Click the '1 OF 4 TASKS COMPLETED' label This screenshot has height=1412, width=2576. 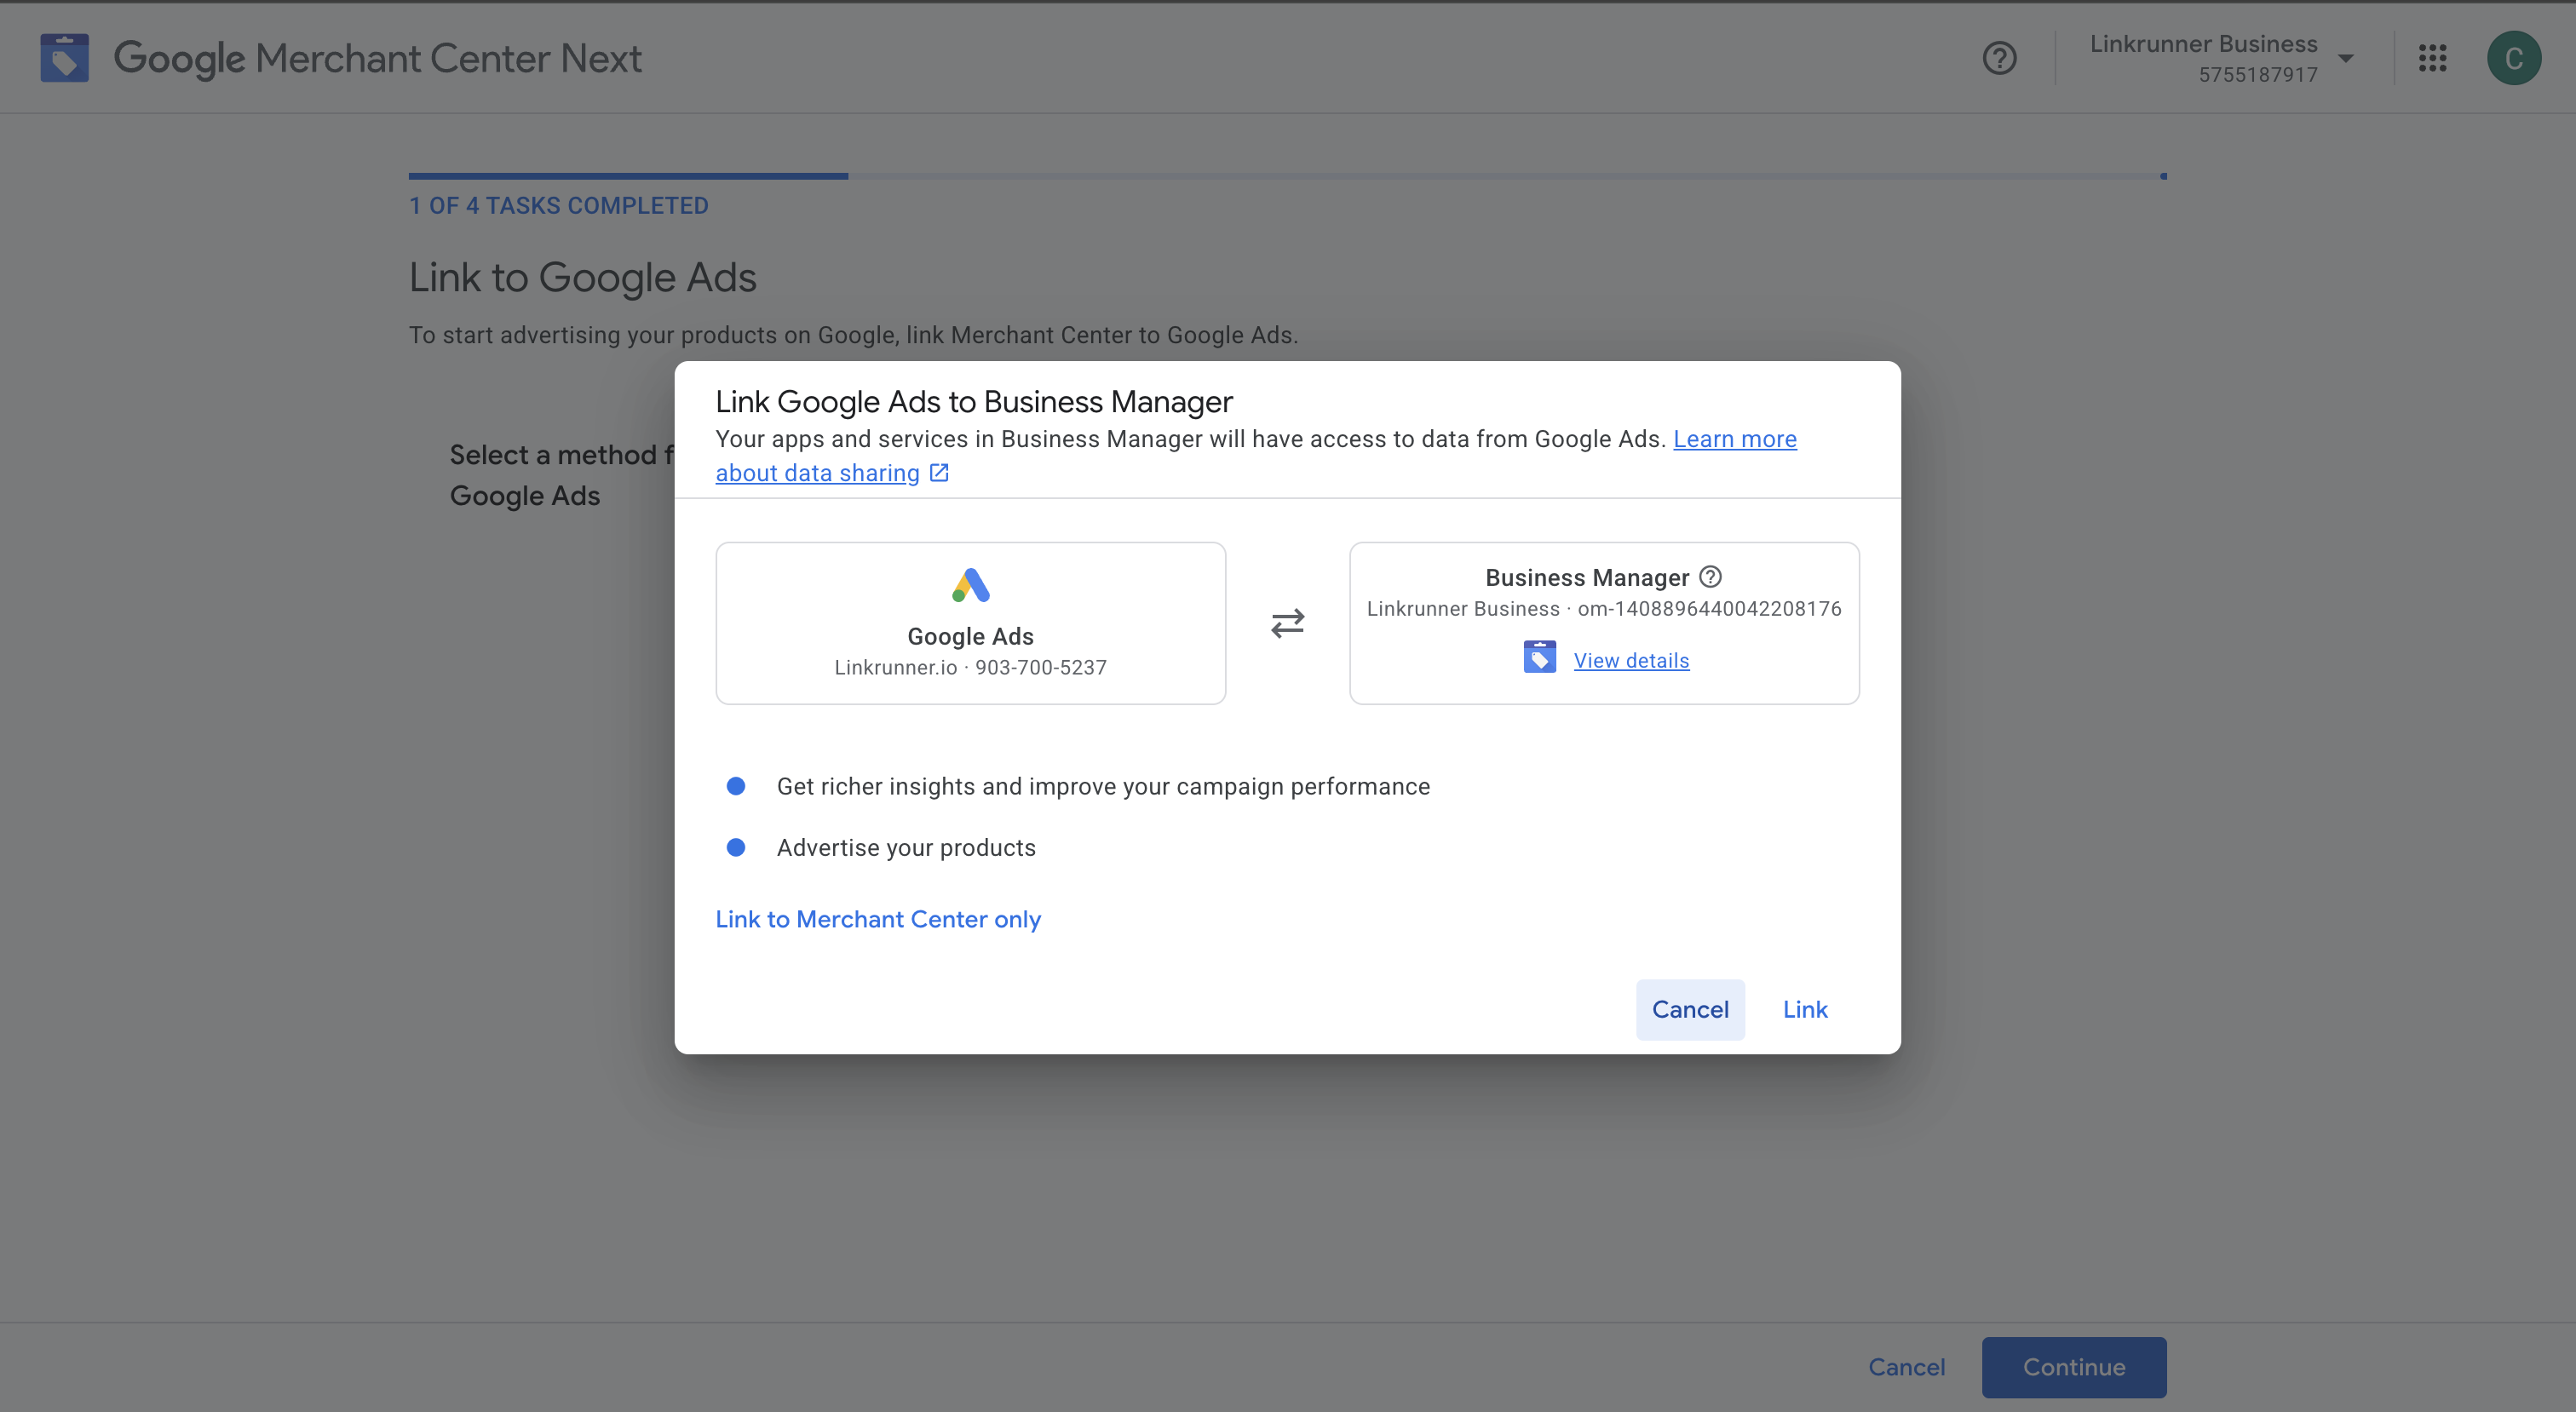pos(559,206)
